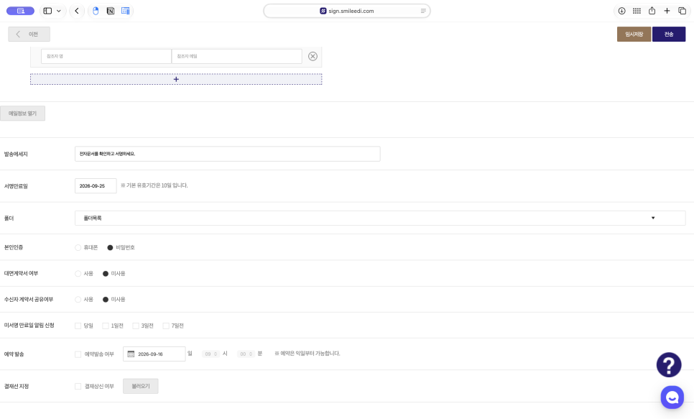Enable the 결재상신 여부 checkbox

78,386
